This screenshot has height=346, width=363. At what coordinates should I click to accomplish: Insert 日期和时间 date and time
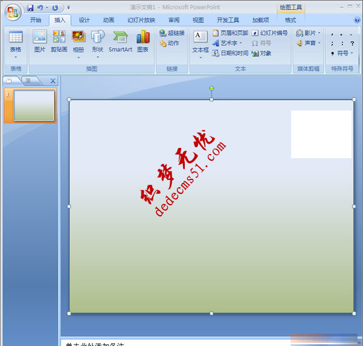click(x=230, y=53)
